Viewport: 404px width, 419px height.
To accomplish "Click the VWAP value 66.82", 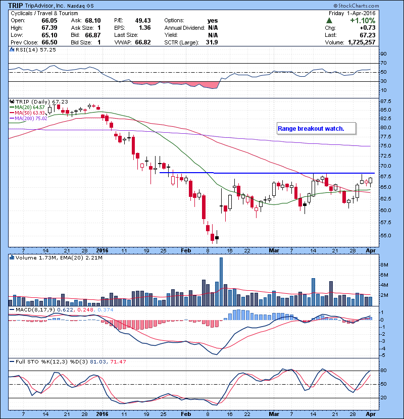I will [x=143, y=42].
